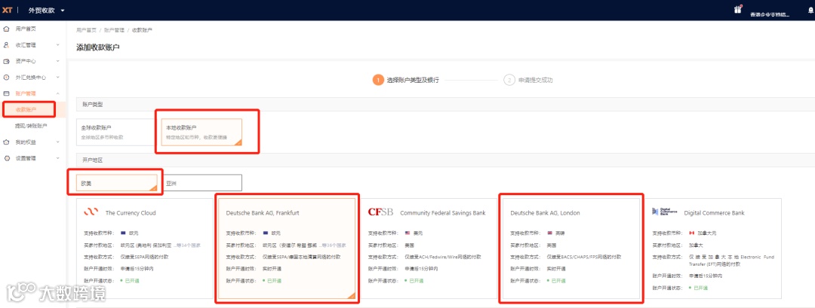Expand 我的权益 sidebar chevron

tap(58, 142)
